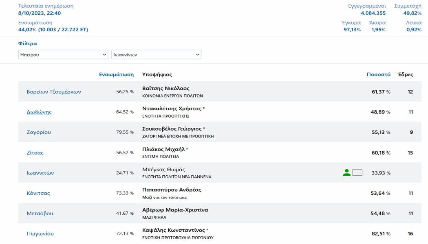Sort by the Ενσωμάτωση column header

pyautogui.click(x=116, y=74)
